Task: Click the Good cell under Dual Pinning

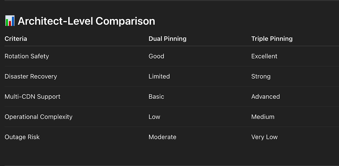Action: pyautogui.click(x=156, y=56)
